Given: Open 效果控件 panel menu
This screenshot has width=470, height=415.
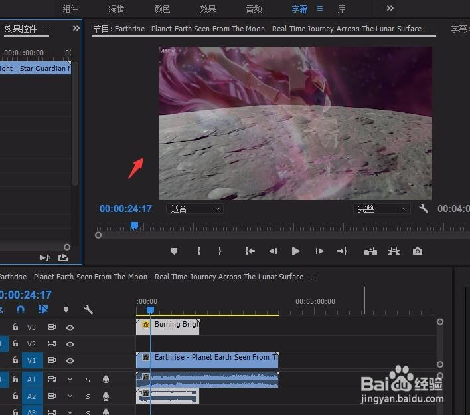Looking at the screenshot, I should click(46, 29).
